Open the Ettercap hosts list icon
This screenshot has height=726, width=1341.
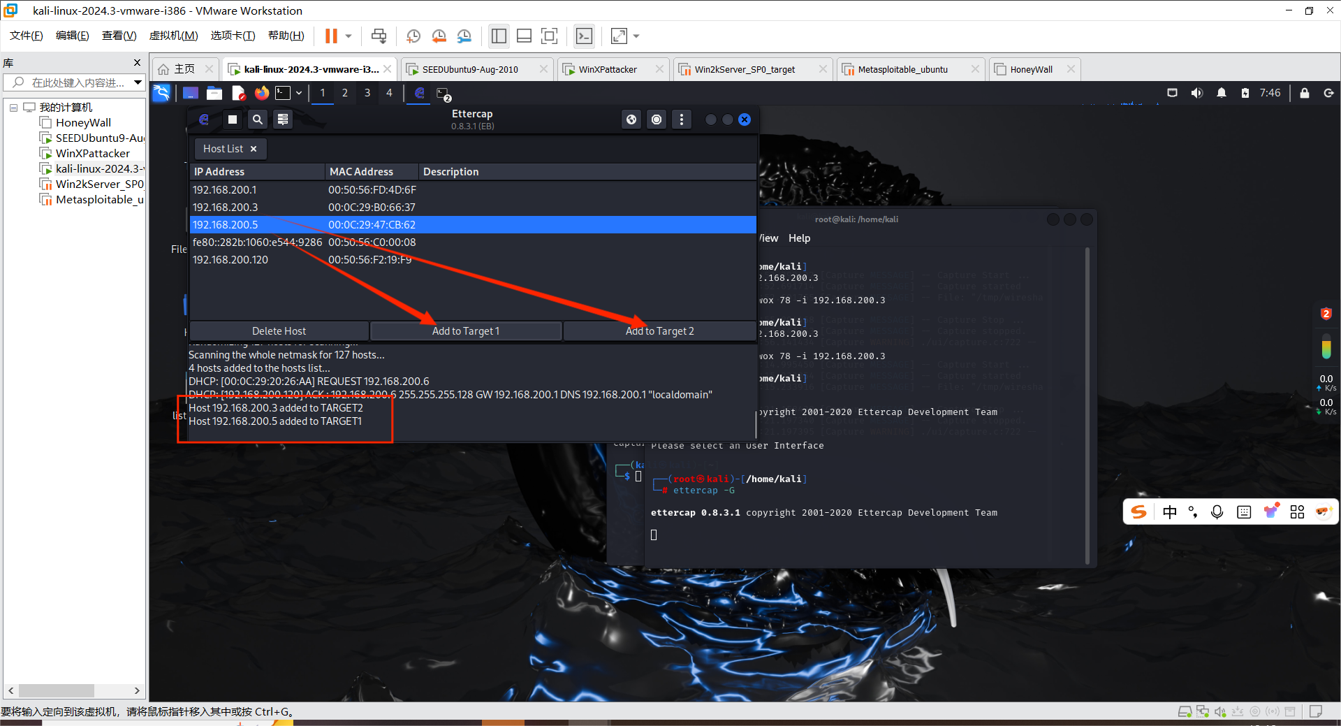pos(283,119)
